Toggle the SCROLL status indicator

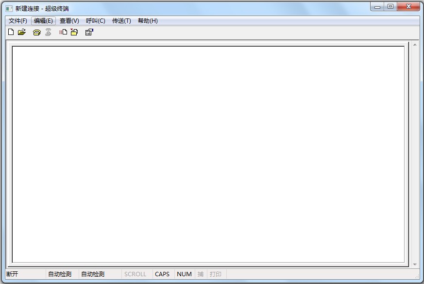tap(136, 274)
